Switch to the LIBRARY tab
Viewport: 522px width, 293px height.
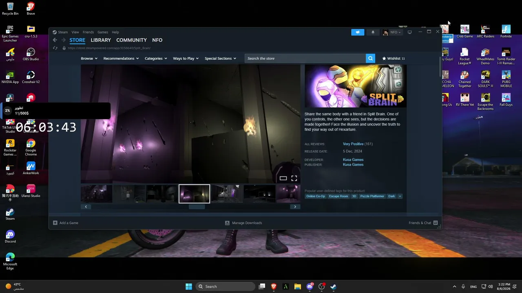(x=101, y=40)
